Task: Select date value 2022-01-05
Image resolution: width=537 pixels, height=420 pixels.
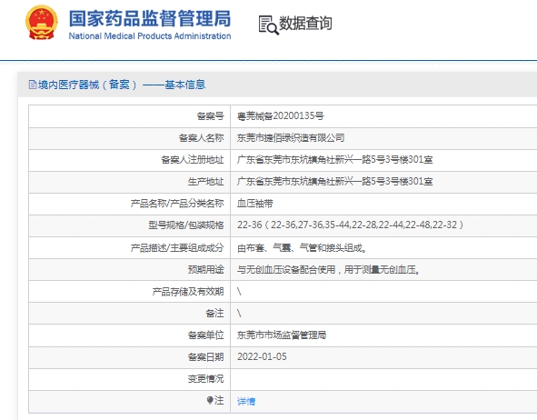Action: (262, 357)
